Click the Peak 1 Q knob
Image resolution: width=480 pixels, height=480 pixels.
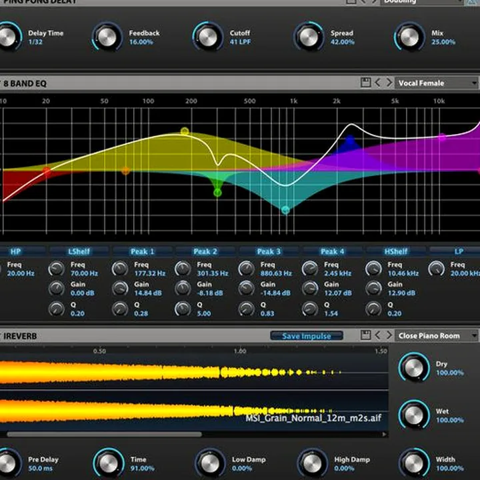[120, 309]
